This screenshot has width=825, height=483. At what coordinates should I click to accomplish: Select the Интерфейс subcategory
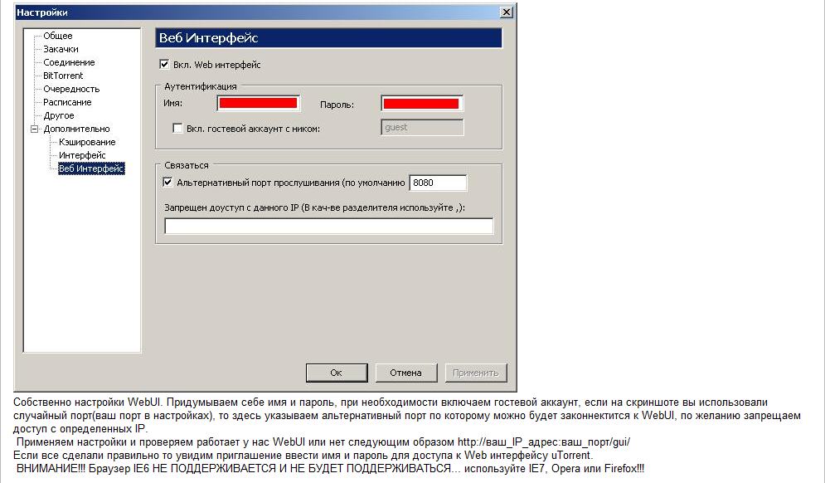(x=82, y=155)
